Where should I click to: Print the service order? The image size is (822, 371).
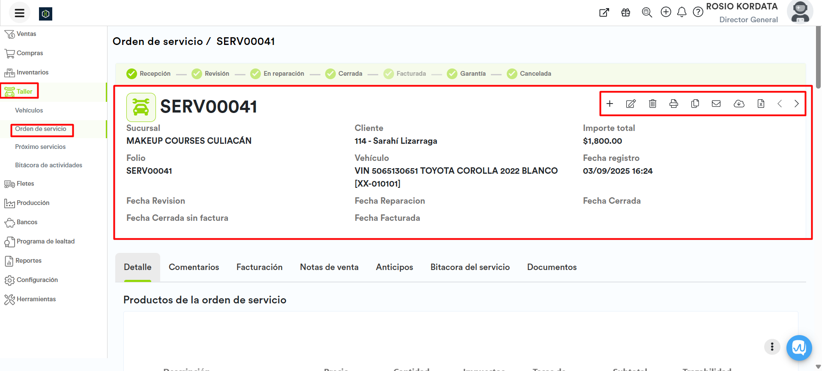(673, 104)
